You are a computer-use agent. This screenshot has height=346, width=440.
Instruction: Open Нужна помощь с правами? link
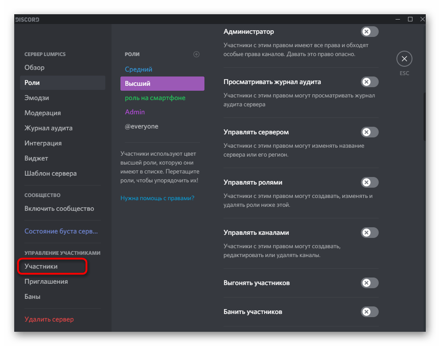157,198
